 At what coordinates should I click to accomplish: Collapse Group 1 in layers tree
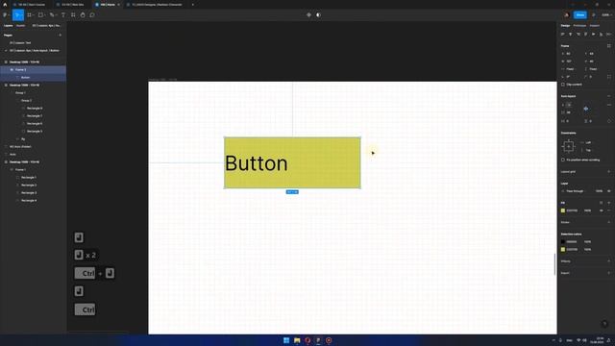click(x=12, y=93)
